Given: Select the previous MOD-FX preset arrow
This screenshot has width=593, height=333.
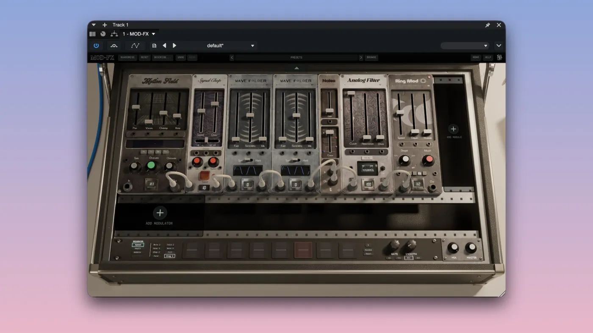Looking at the screenshot, I should pos(232,58).
